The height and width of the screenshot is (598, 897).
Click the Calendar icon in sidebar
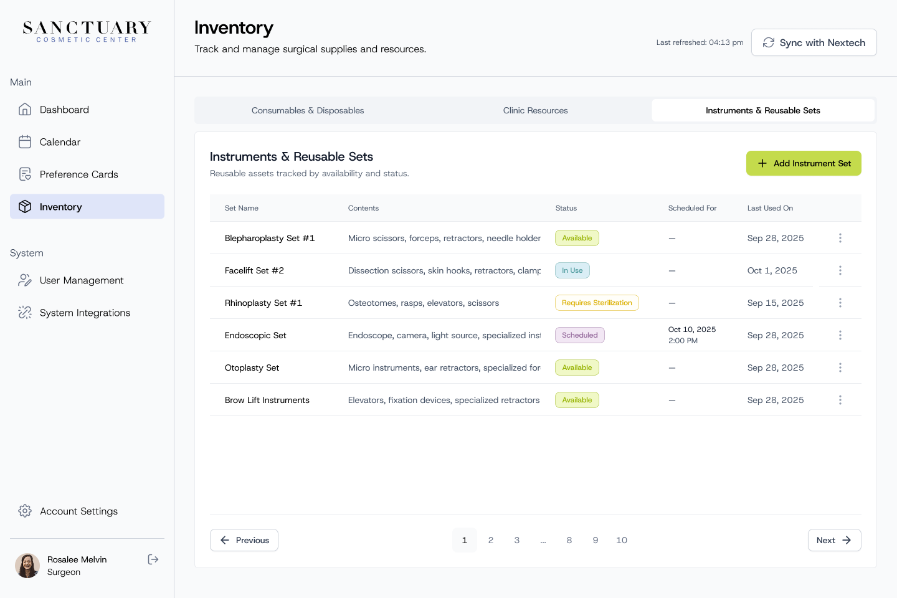25,142
